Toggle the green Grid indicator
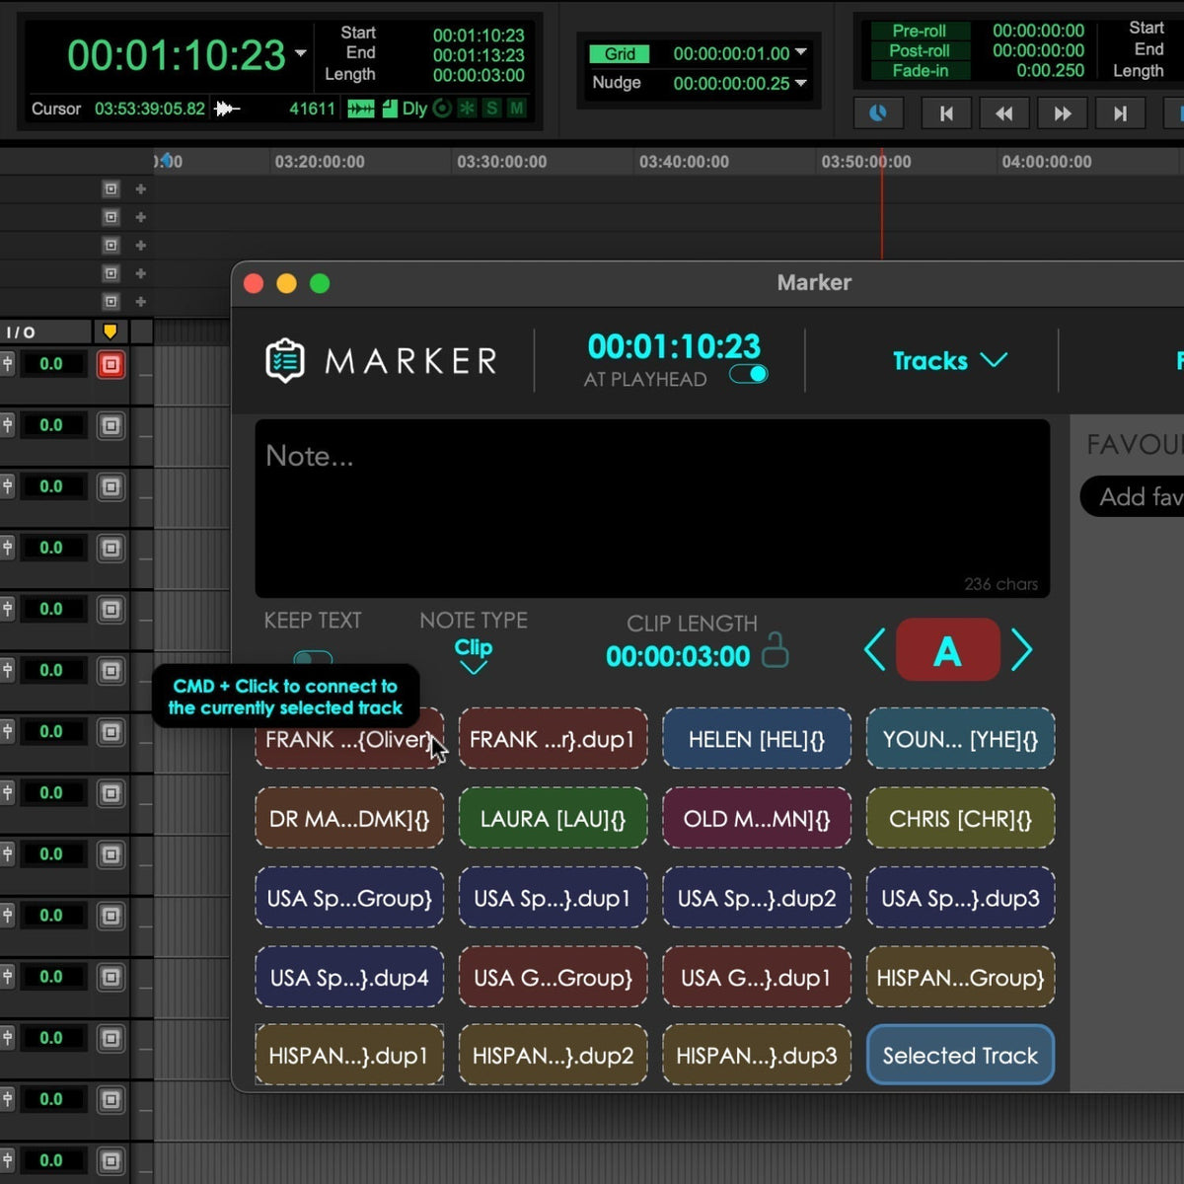 coord(620,54)
